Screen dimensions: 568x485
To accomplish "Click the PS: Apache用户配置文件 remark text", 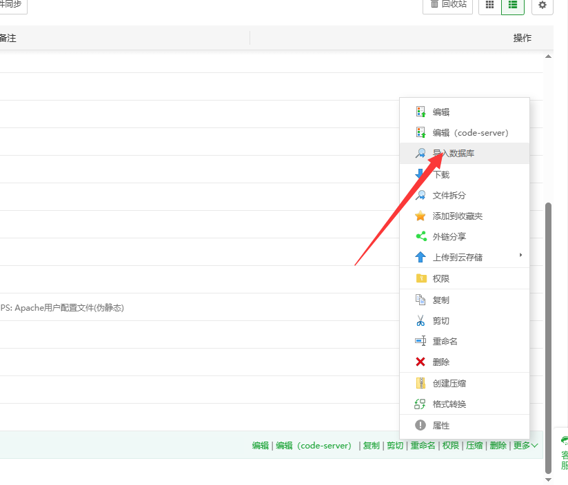I will click(x=62, y=308).
